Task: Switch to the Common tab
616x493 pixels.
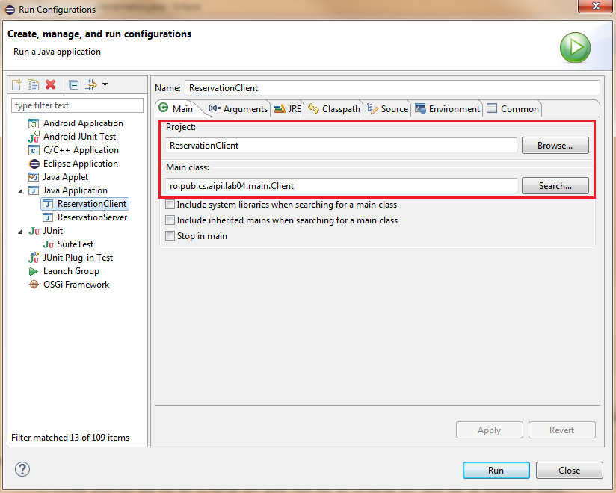Action: (x=513, y=109)
